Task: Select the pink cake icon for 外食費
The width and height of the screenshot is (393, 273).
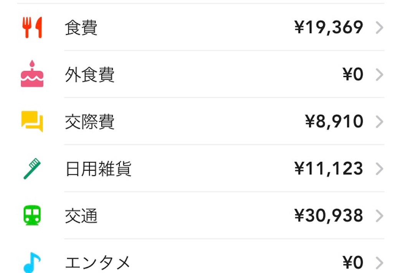Action: click(x=32, y=74)
